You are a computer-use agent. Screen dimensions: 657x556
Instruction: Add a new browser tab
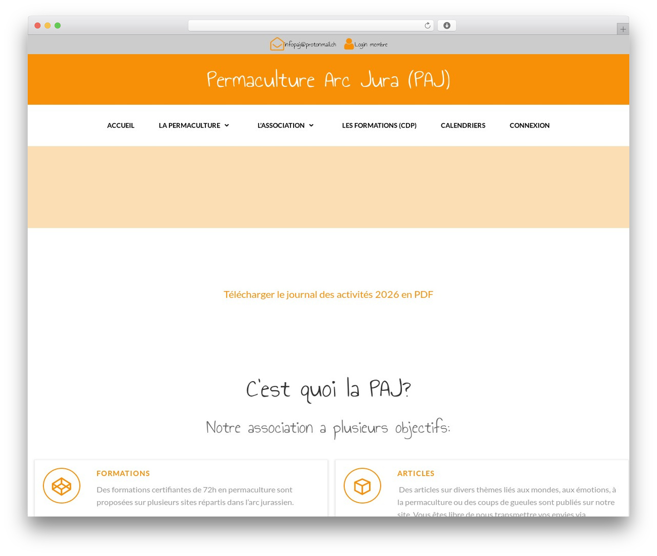tap(623, 29)
